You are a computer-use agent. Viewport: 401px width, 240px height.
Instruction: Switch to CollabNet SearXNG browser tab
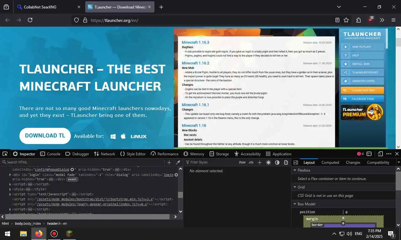pyautogui.click(x=49, y=7)
